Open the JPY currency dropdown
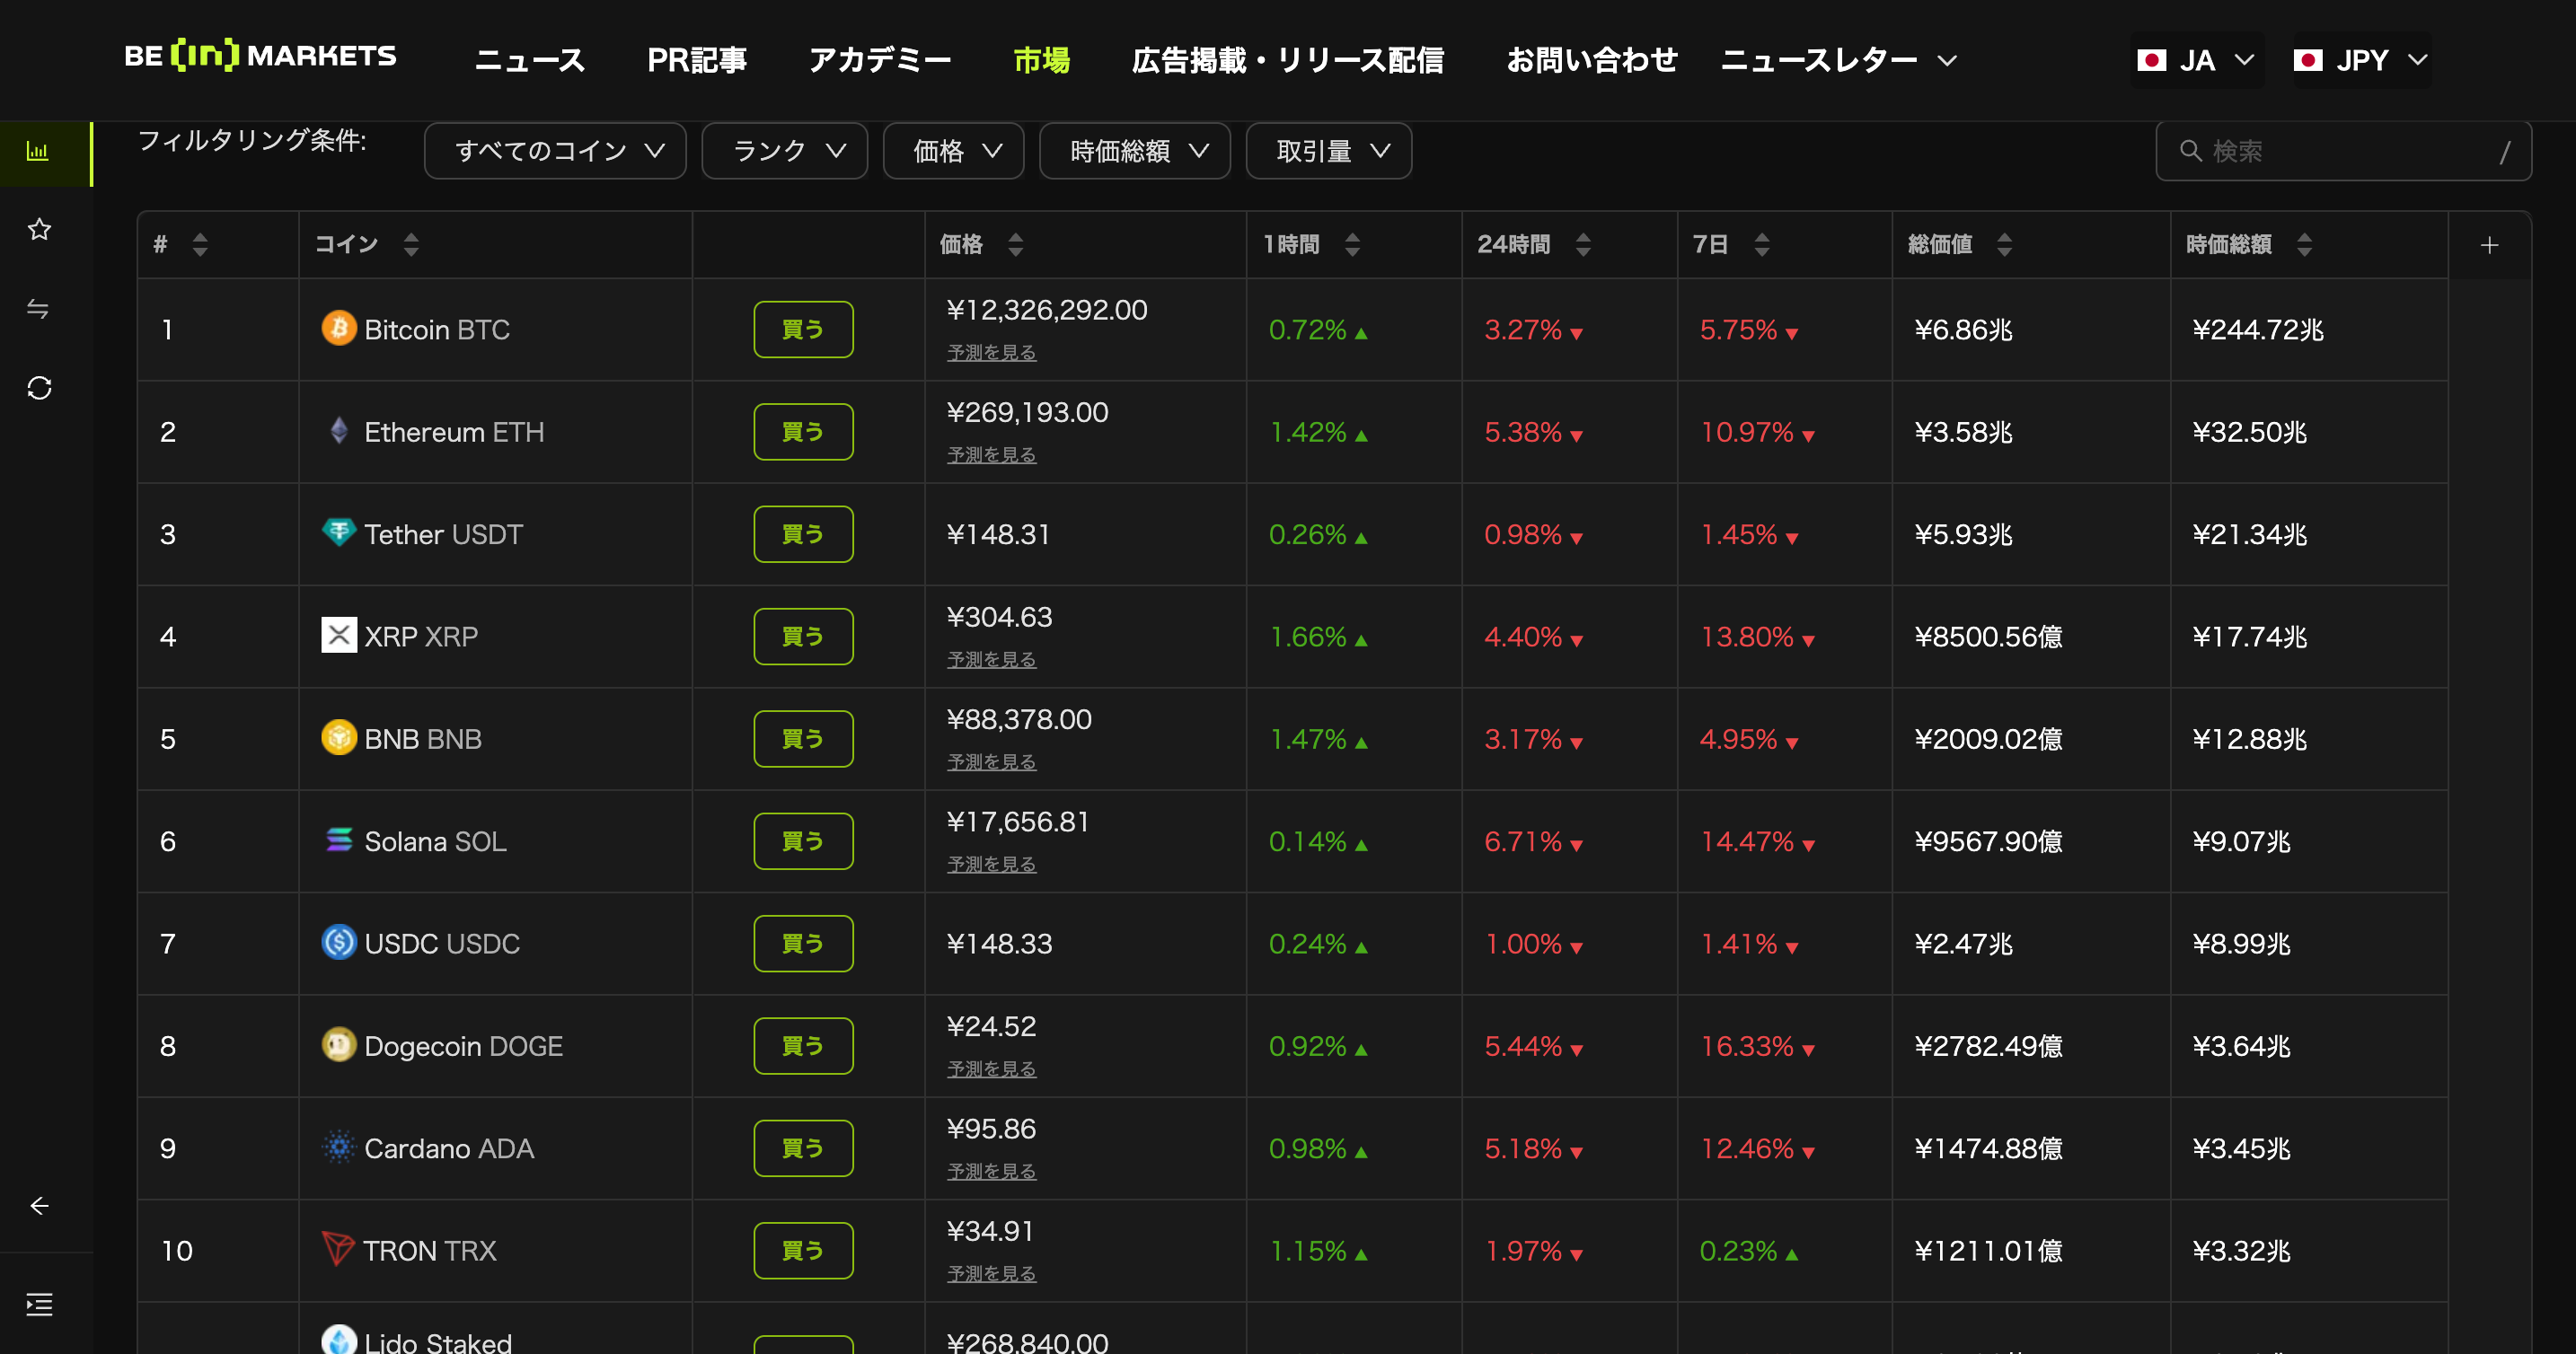This screenshot has height=1354, width=2576. (x=2360, y=61)
